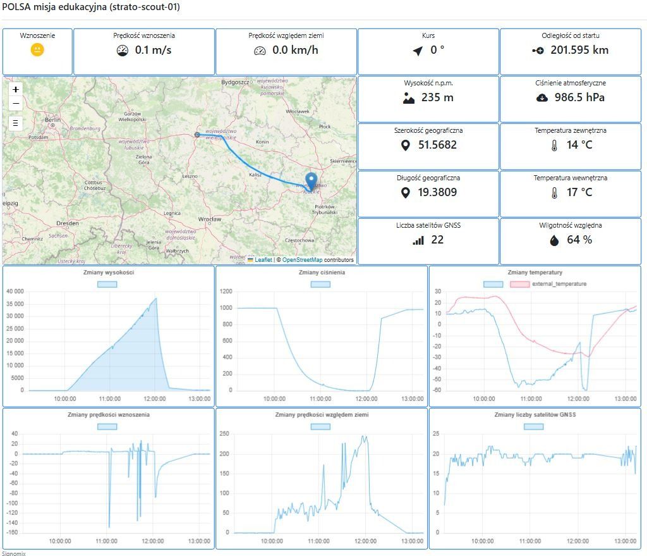Click the blue landing position marker on map
The width and height of the screenshot is (647, 556).
(311, 181)
